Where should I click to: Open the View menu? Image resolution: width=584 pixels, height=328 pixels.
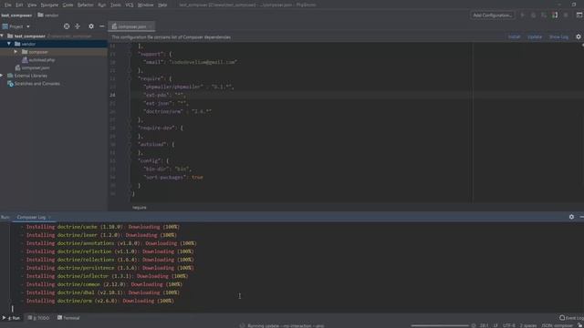(32, 5)
